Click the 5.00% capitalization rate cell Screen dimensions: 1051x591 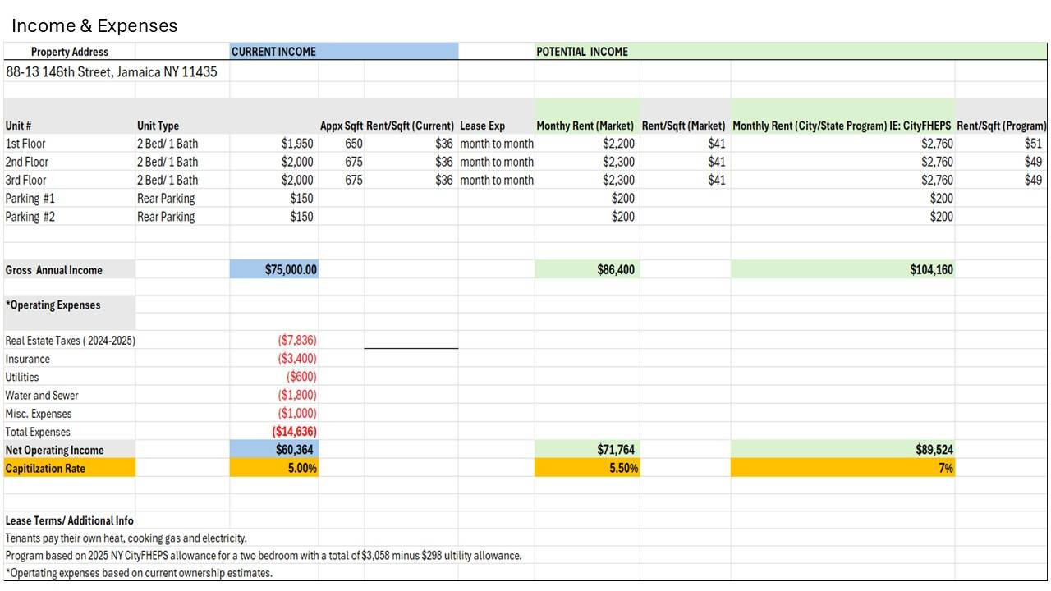click(301, 468)
